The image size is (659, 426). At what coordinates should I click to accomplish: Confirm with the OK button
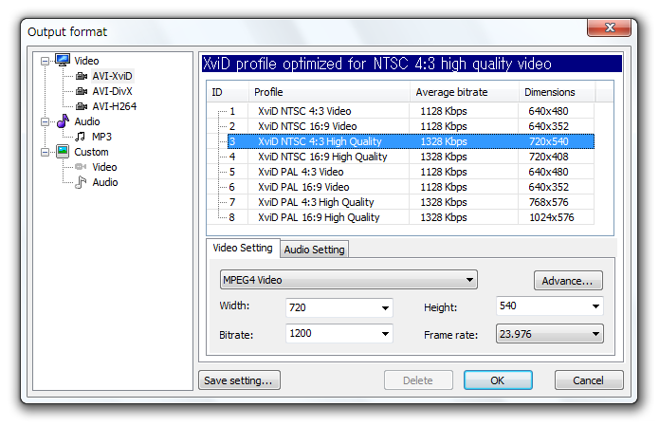coord(498,380)
